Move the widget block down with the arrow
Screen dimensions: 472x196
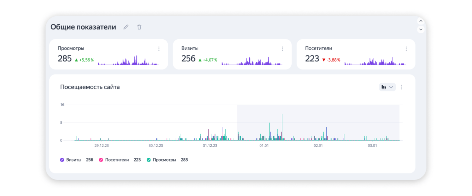421,30
